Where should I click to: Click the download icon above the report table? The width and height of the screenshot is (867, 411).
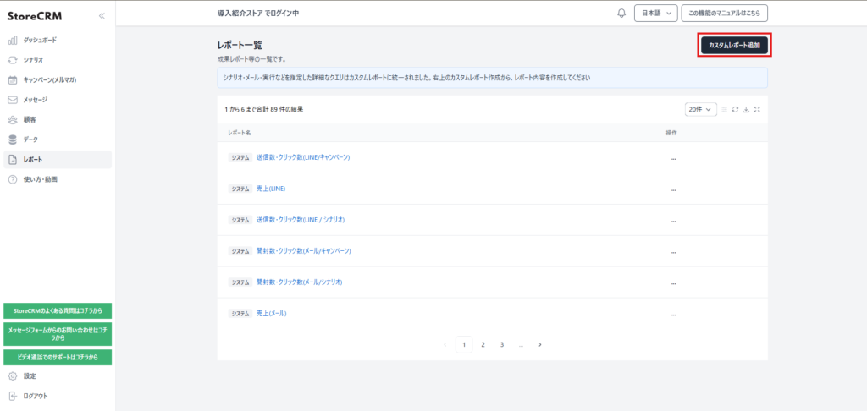point(746,109)
